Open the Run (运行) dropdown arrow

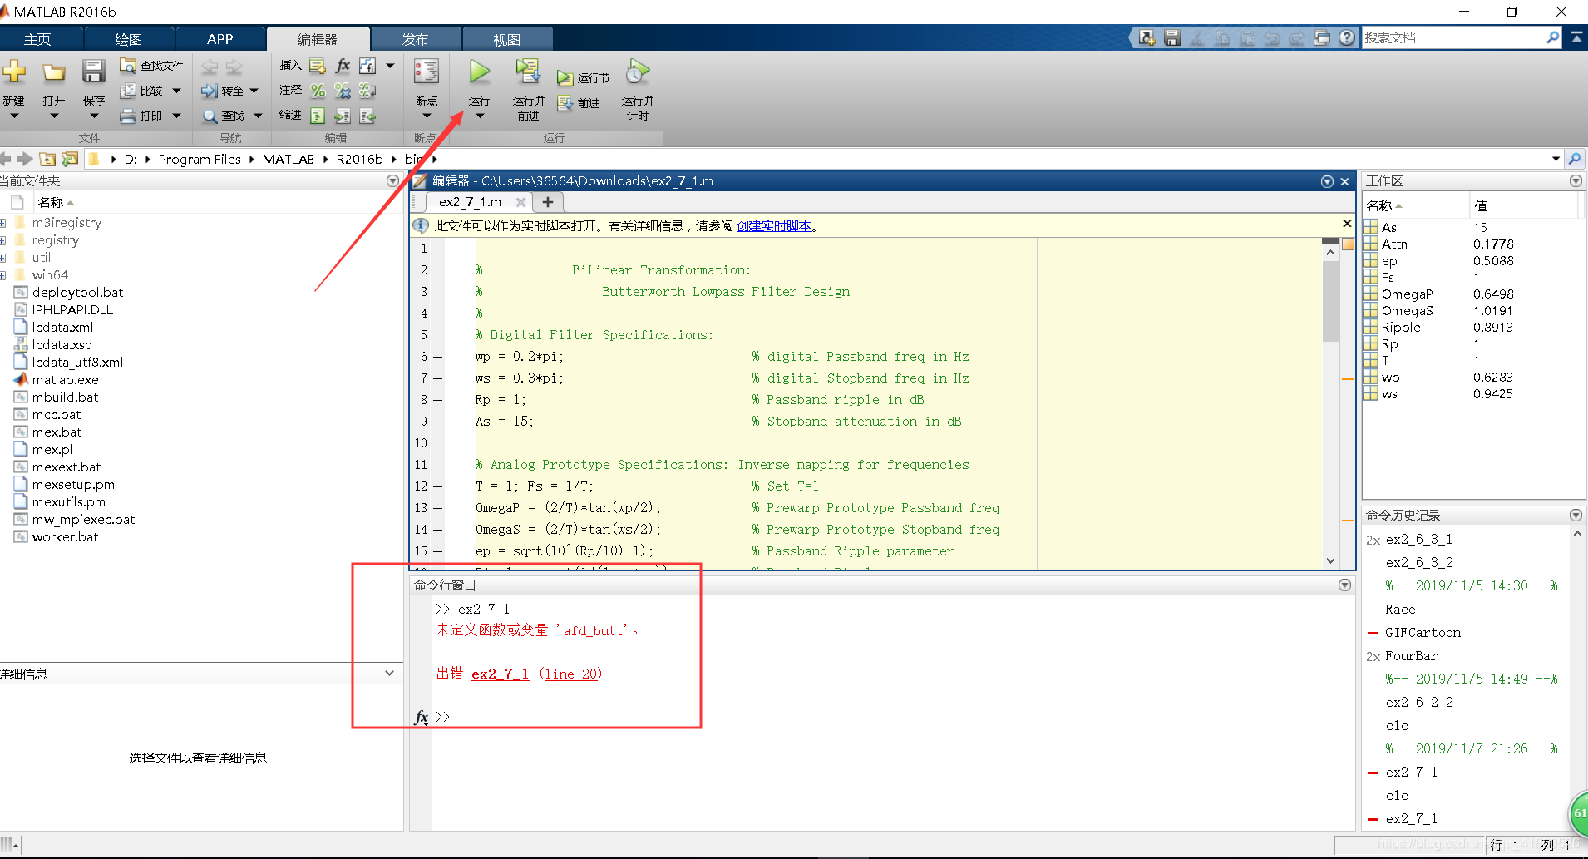coord(480,116)
